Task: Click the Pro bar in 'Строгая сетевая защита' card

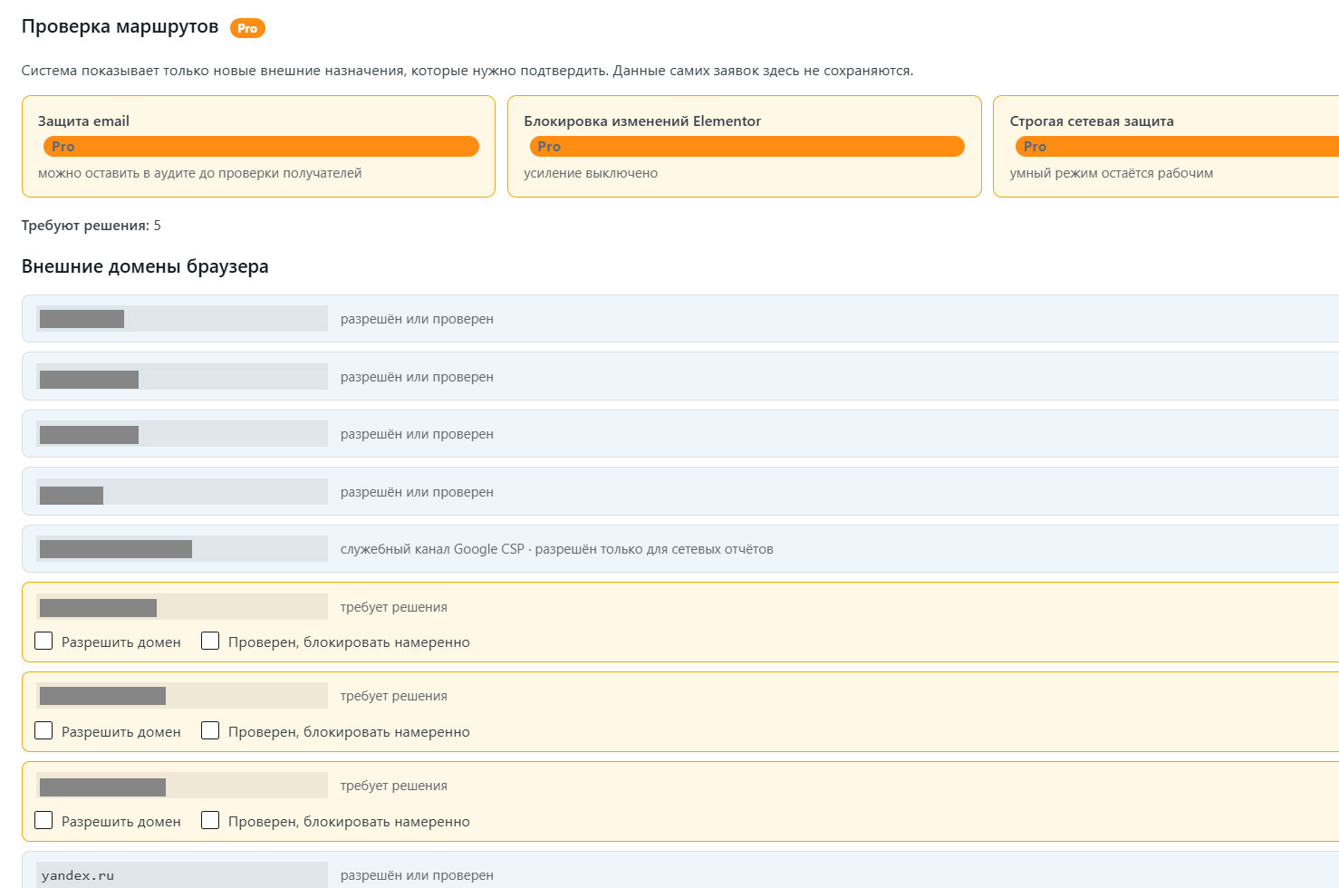Action: point(1177,147)
